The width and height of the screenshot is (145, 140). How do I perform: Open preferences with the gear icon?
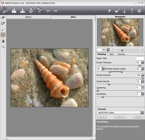[139, 11]
